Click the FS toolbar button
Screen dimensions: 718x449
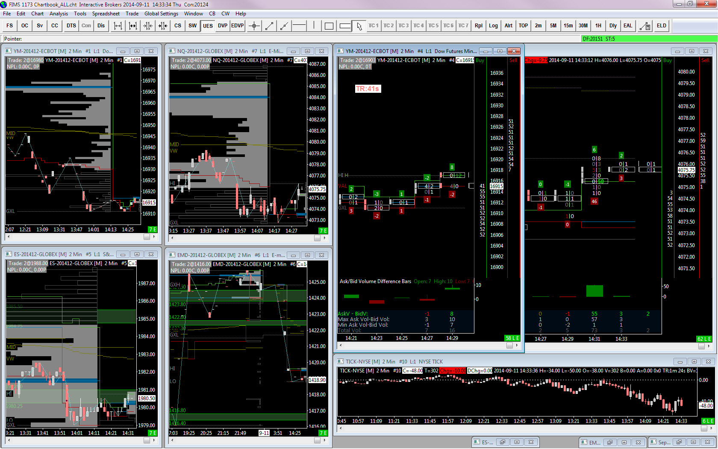(10, 26)
